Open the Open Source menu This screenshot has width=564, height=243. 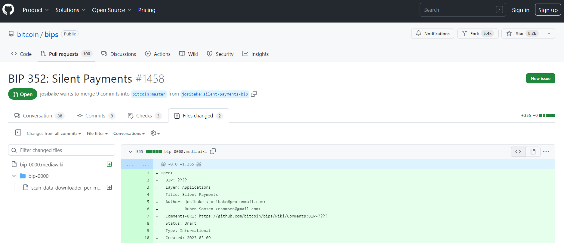click(x=112, y=10)
